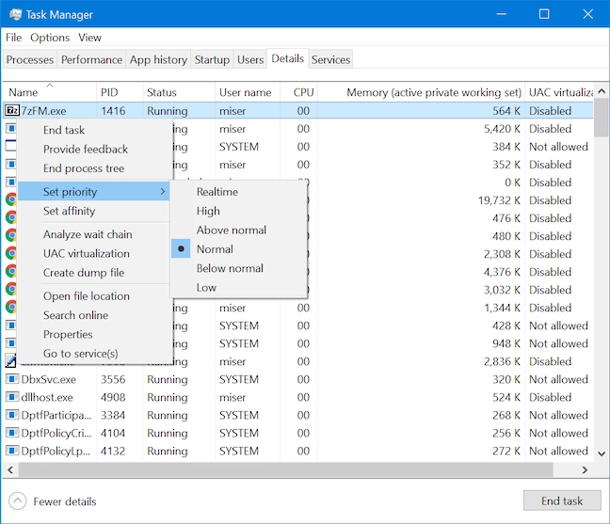Select Go to service(s)
Screen dimensions: 610x524
click(81, 354)
